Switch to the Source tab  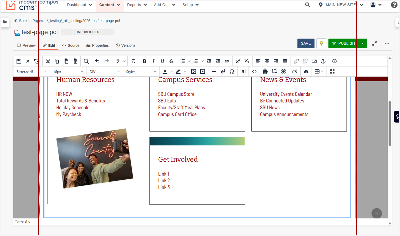click(71, 45)
